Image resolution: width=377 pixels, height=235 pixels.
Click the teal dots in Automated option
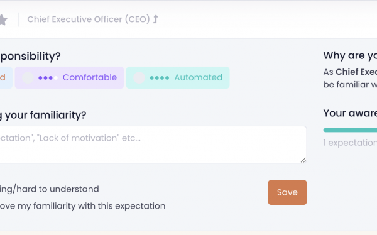pos(160,78)
